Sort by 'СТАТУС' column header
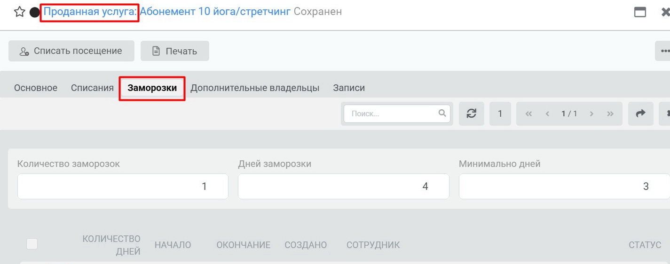 pos(645,245)
